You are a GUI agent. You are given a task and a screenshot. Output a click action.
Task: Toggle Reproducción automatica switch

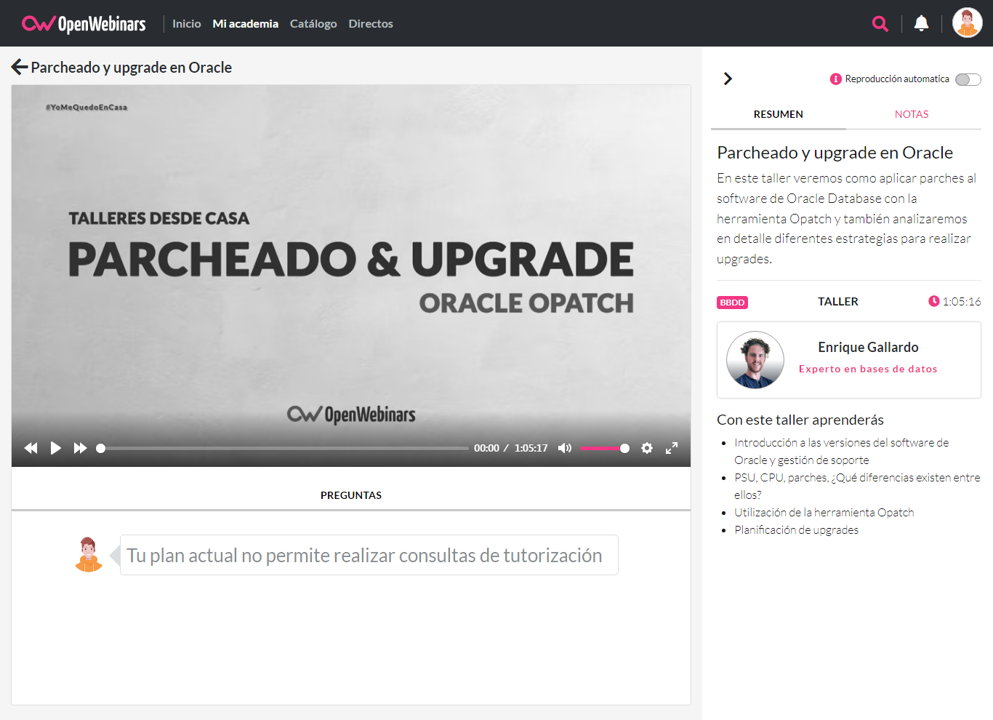pyautogui.click(x=968, y=79)
